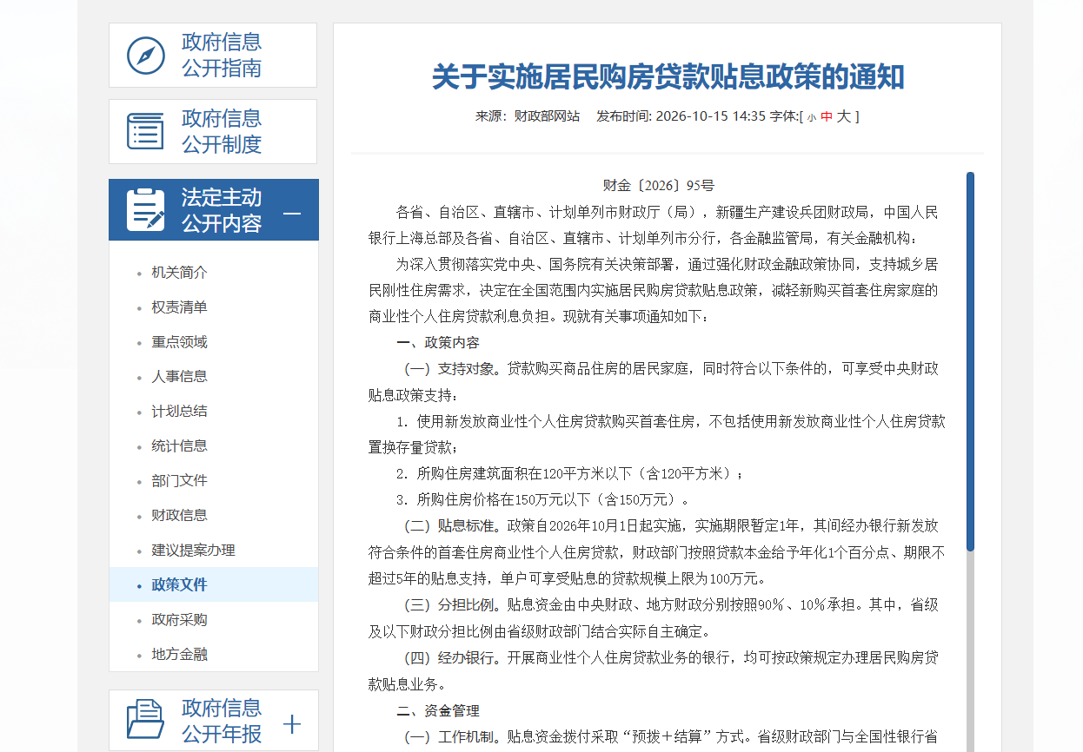Viewport: 1083px width, 752px height.
Task: Select 重点领域 in the sidebar
Action: pos(179,342)
